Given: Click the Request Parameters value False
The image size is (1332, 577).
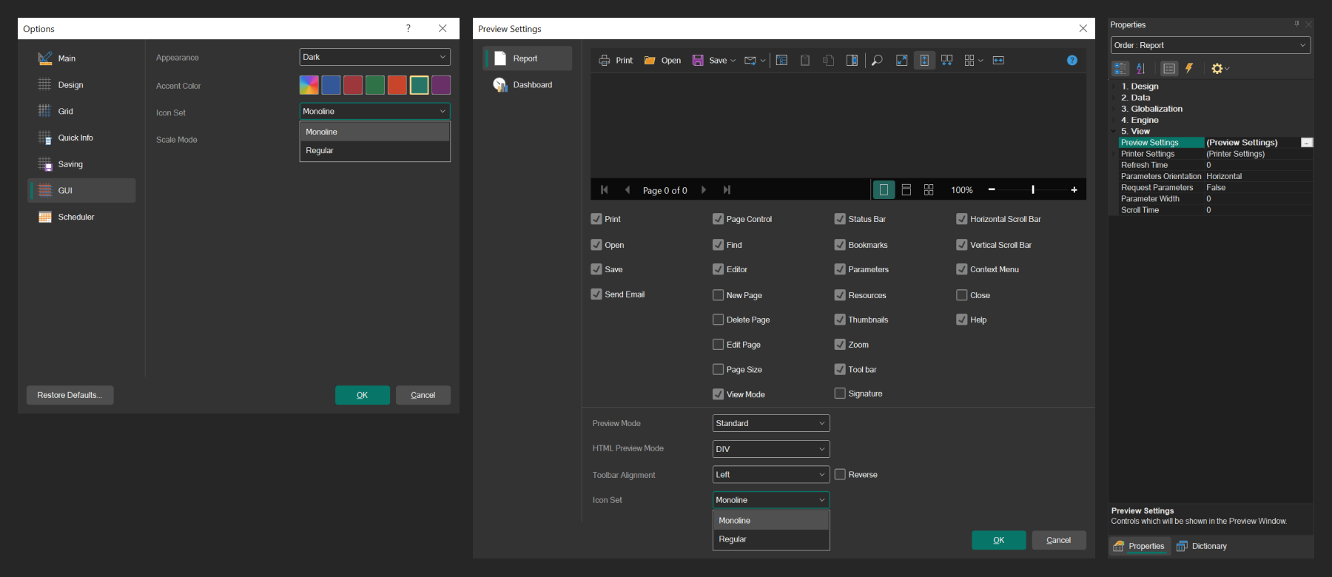Looking at the screenshot, I should 1216,188.
